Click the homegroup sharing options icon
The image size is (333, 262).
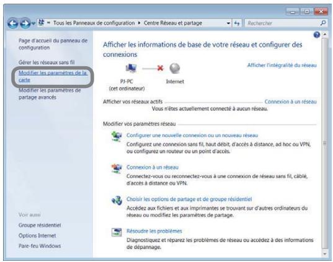[x=117, y=200]
